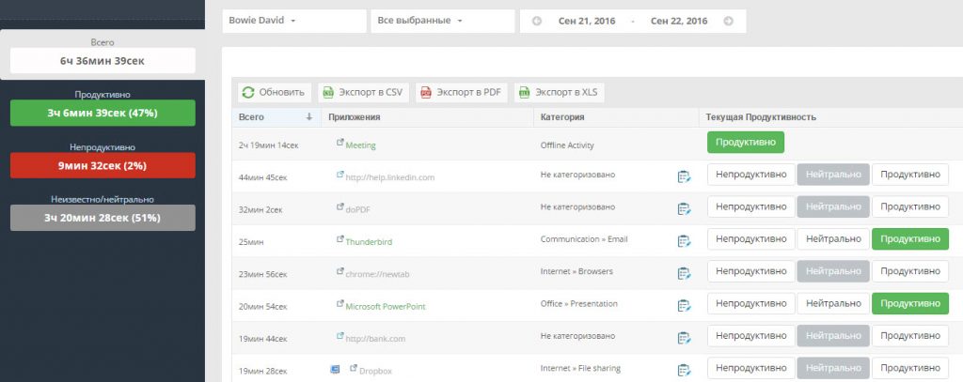963x382 pixels.
Task: Sort by Категория column header
Action: tap(562, 117)
